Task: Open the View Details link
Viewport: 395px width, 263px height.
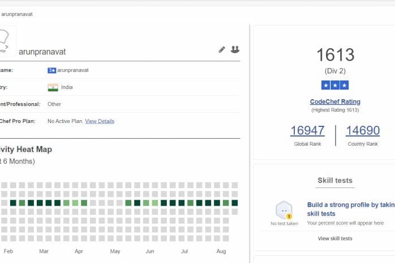Action: click(100, 121)
